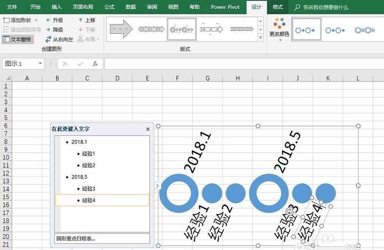The image size is (384, 250).
Task: Click top-center resize handle of diagram
Action: point(258,126)
